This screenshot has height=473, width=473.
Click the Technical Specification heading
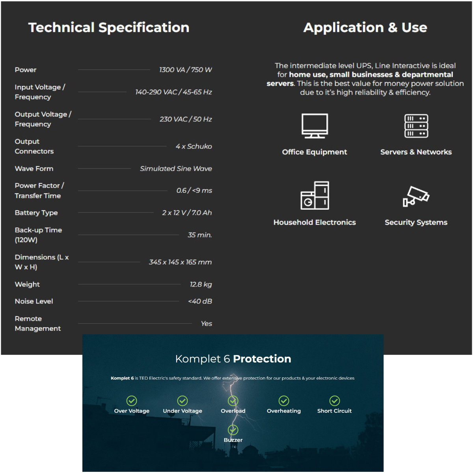109,28
